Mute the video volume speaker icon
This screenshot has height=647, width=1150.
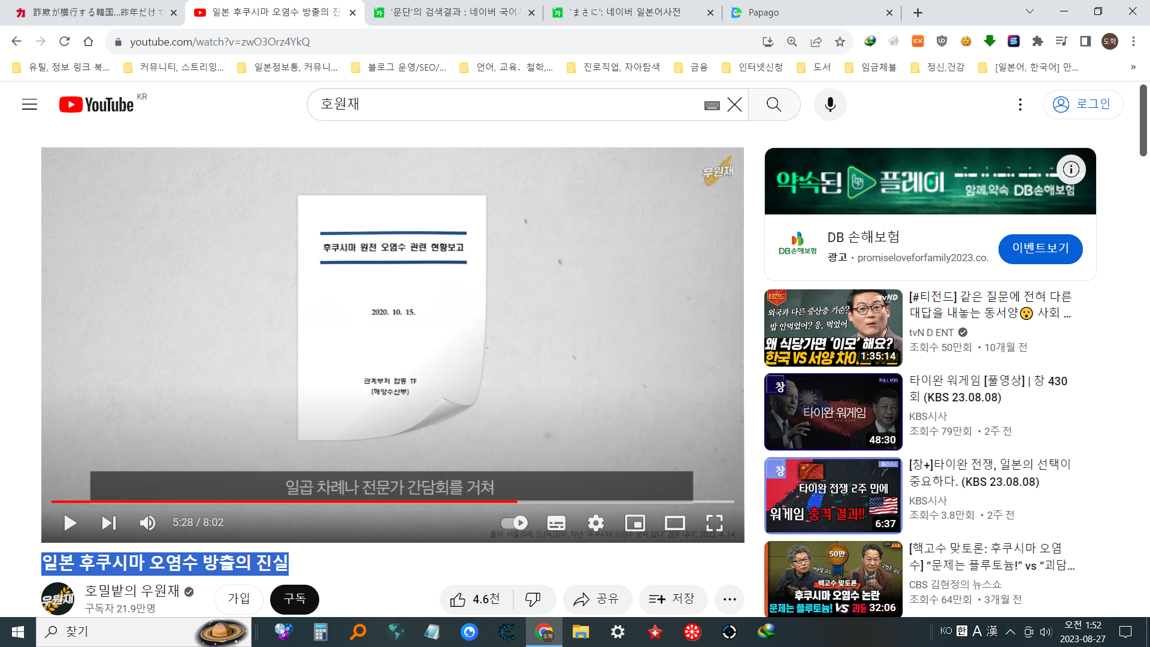[x=147, y=523]
